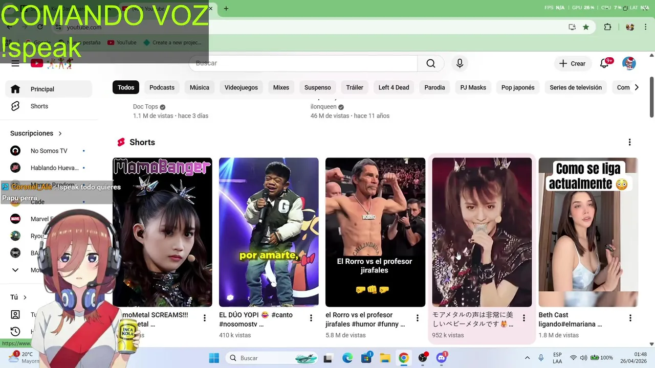Screen dimensions: 655x368
Task: Open options for el Rorro vs profesor short
Action: click(417, 318)
